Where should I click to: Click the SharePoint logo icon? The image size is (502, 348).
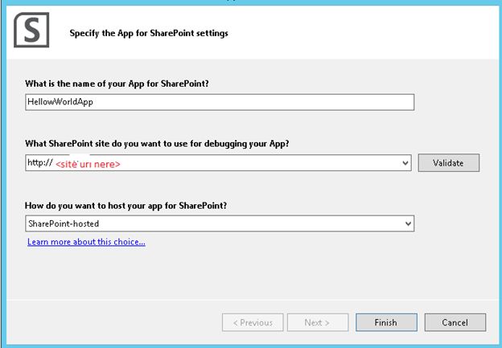coord(31,32)
